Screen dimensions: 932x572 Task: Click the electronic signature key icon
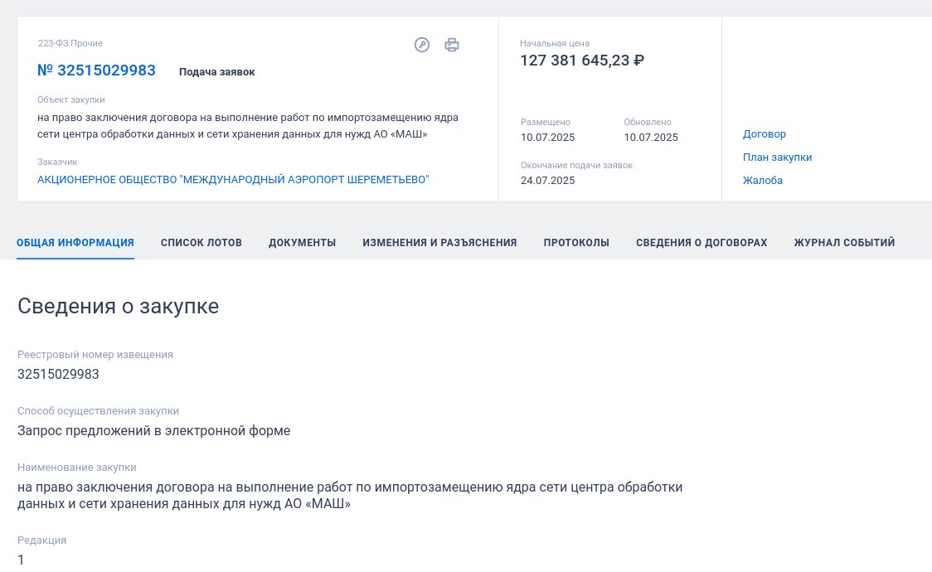pyautogui.click(x=422, y=45)
